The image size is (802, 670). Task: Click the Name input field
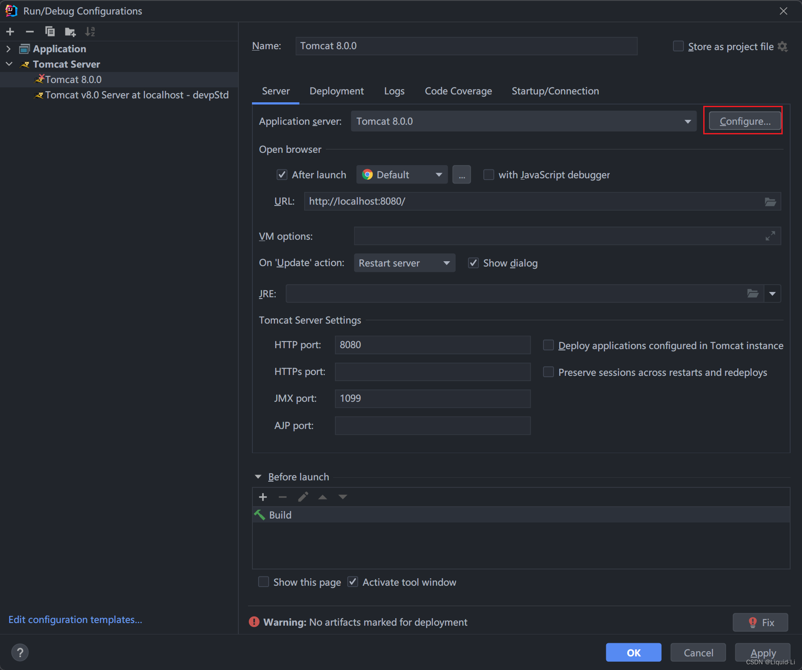click(x=466, y=46)
